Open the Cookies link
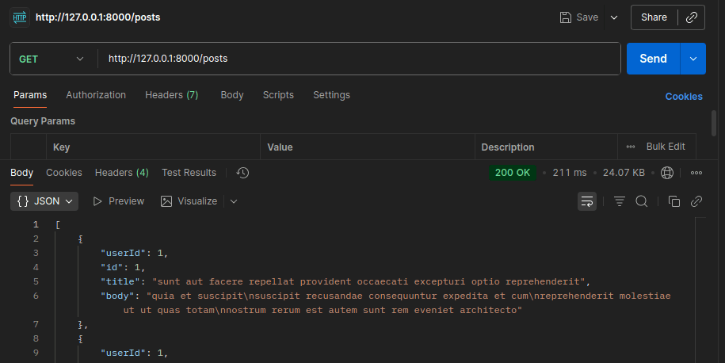 coord(683,97)
